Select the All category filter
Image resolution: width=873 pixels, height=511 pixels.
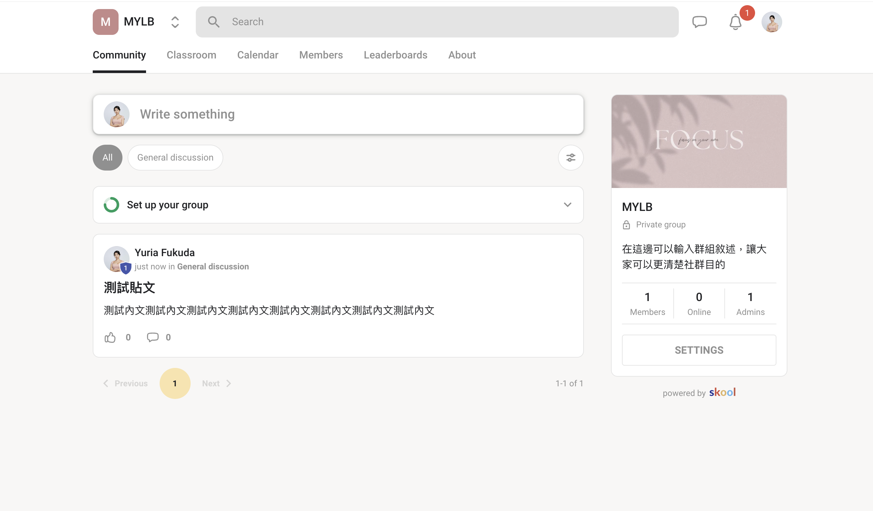coord(107,158)
